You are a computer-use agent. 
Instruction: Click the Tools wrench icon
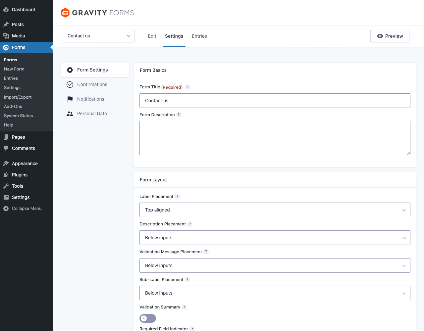(6, 186)
